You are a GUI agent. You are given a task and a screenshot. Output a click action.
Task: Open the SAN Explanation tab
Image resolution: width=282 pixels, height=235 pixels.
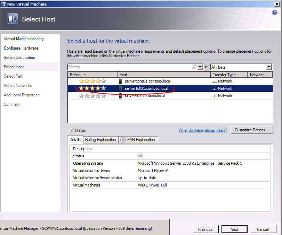pyautogui.click(x=138, y=140)
